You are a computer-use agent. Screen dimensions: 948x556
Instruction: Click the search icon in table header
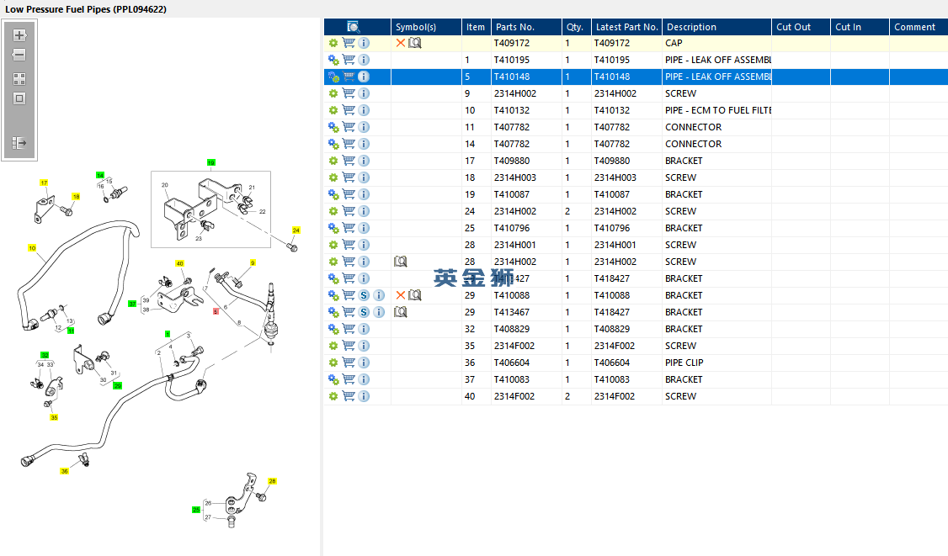(354, 27)
